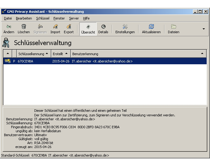
Task: Open the Hilfe menu
Action: tap(86, 18)
